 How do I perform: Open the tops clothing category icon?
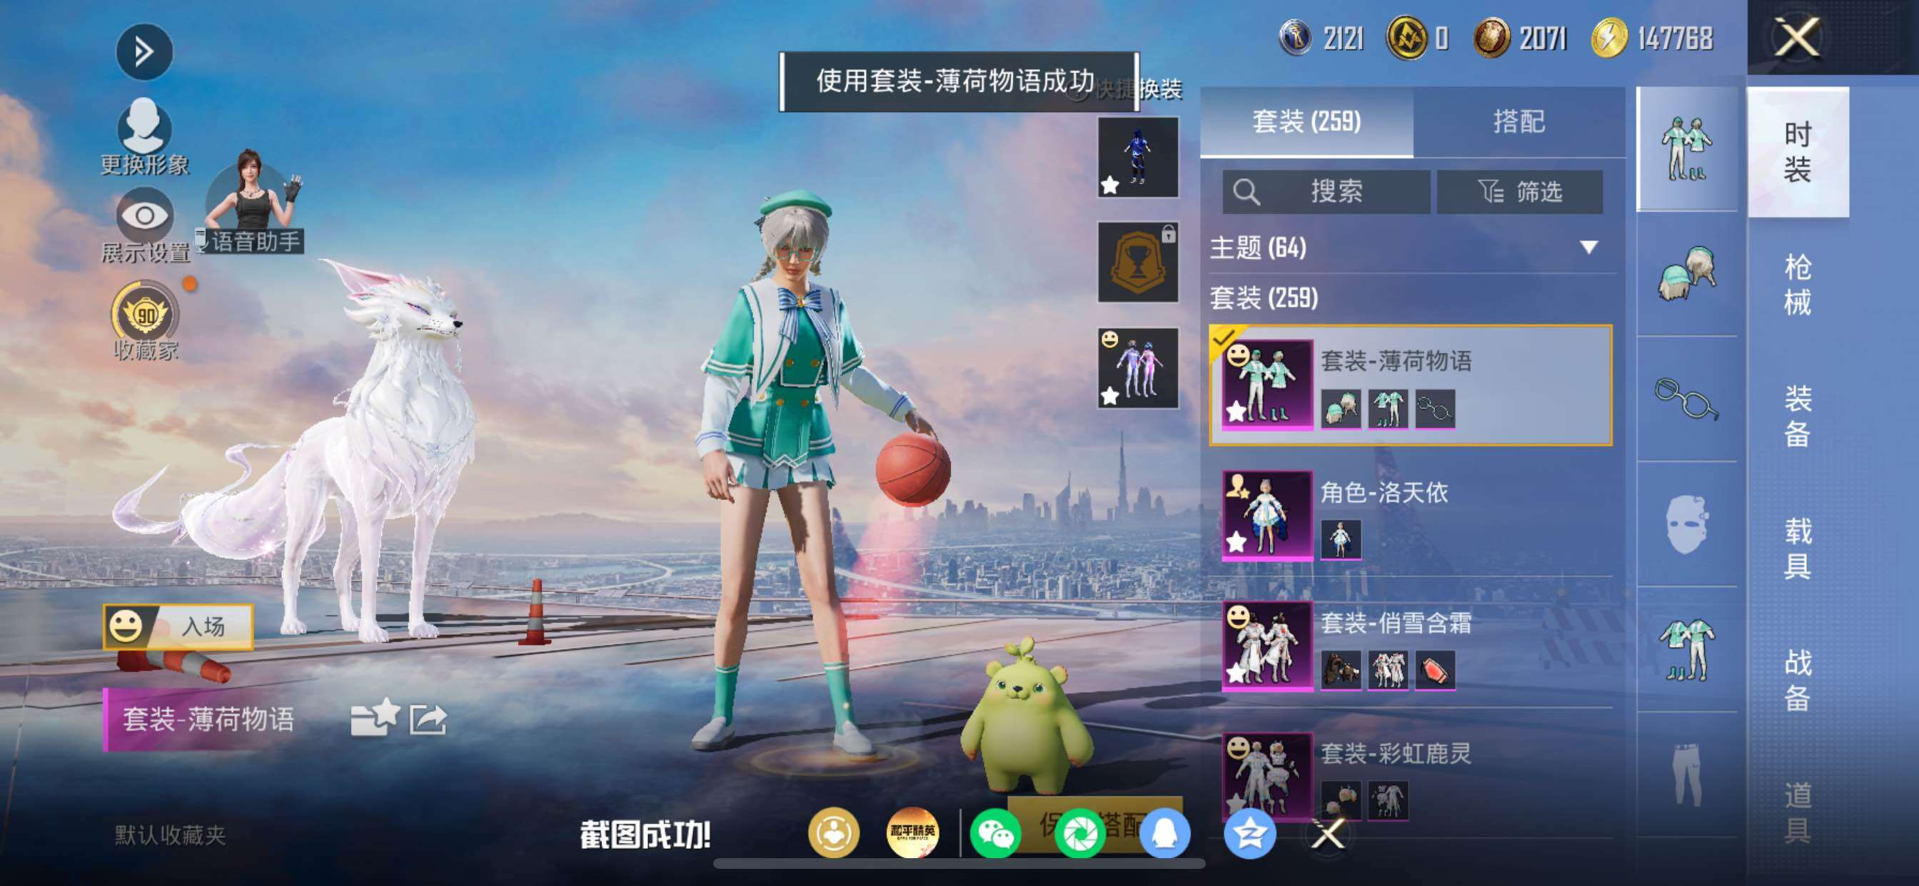(1686, 649)
